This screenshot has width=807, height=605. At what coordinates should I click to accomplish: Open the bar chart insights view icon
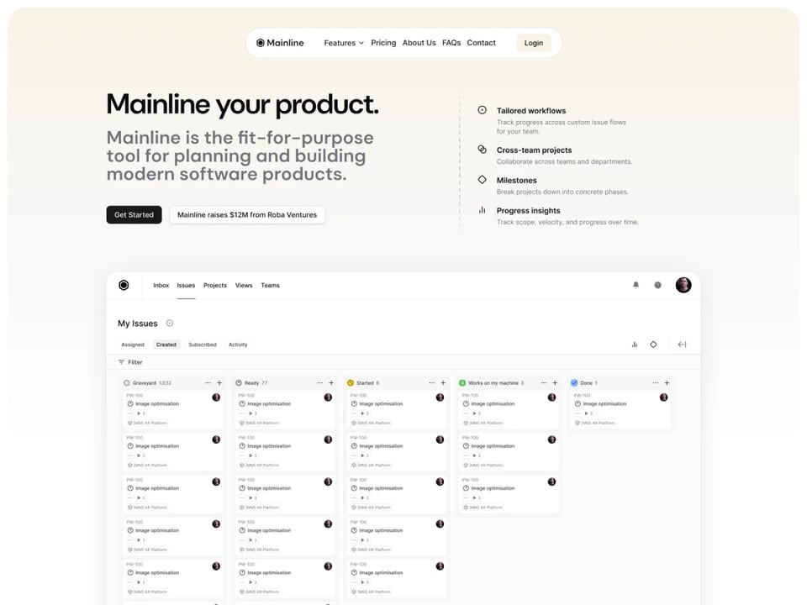(634, 345)
